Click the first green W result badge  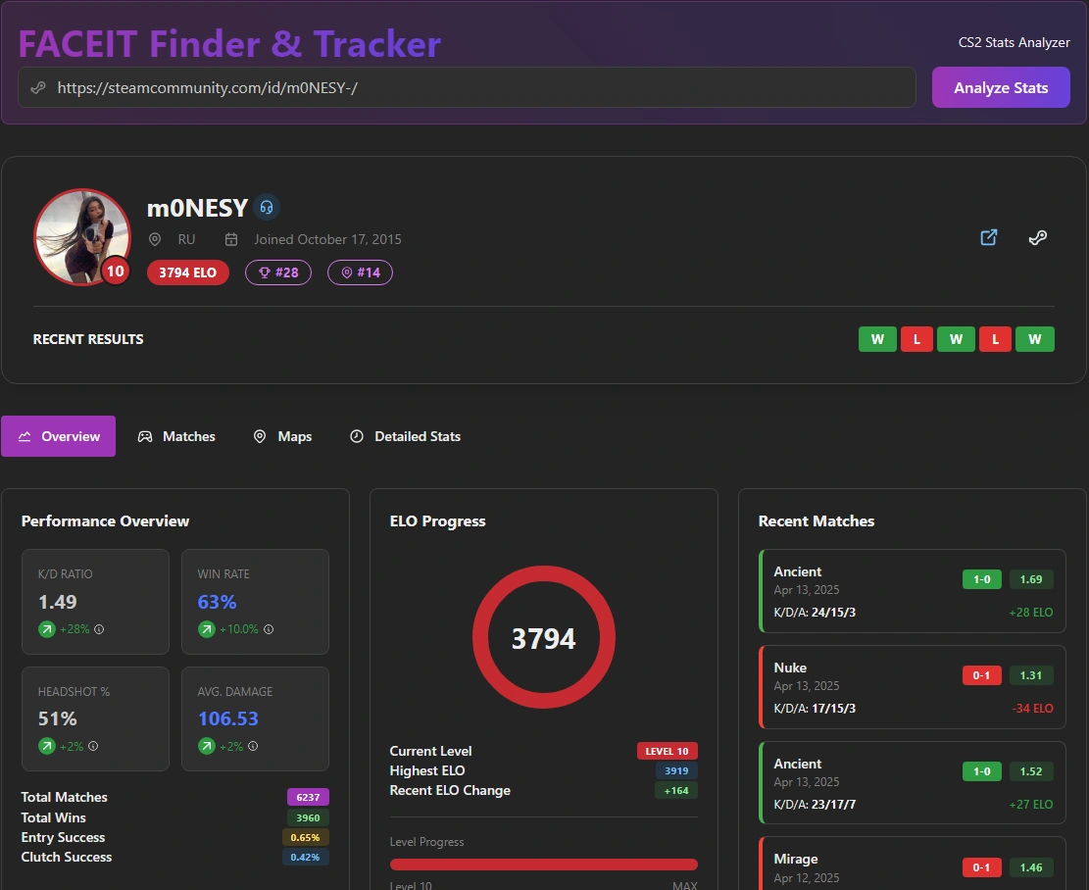[x=877, y=338]
